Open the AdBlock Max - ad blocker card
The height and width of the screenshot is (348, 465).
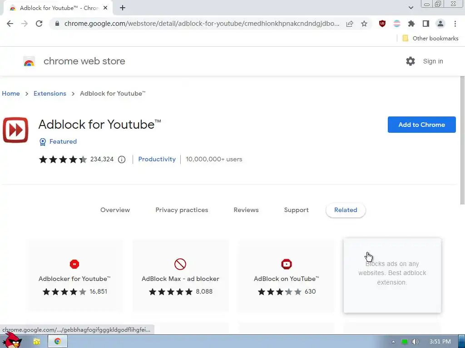pos(180,275)
